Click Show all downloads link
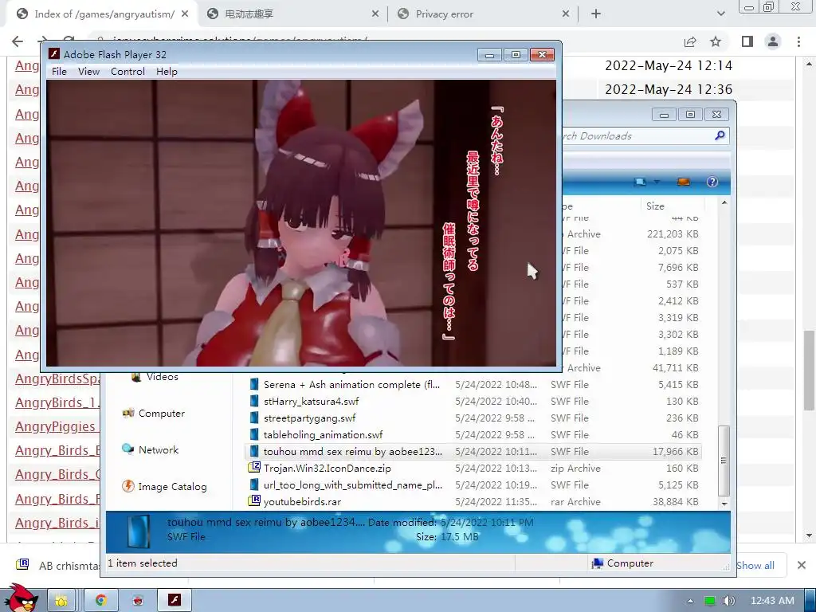 tap(755, 565)
